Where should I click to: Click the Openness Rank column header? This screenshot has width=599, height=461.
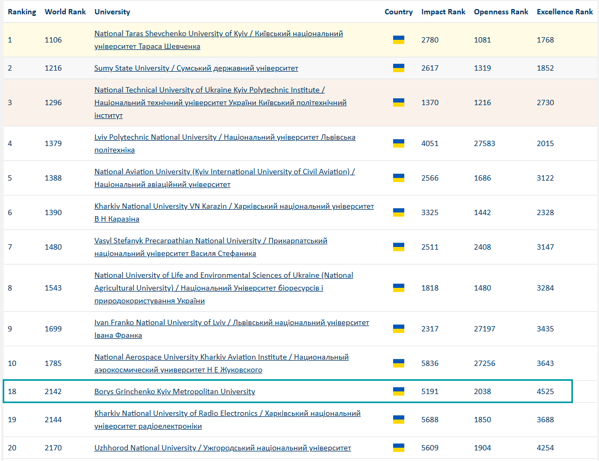pos(501,11)
